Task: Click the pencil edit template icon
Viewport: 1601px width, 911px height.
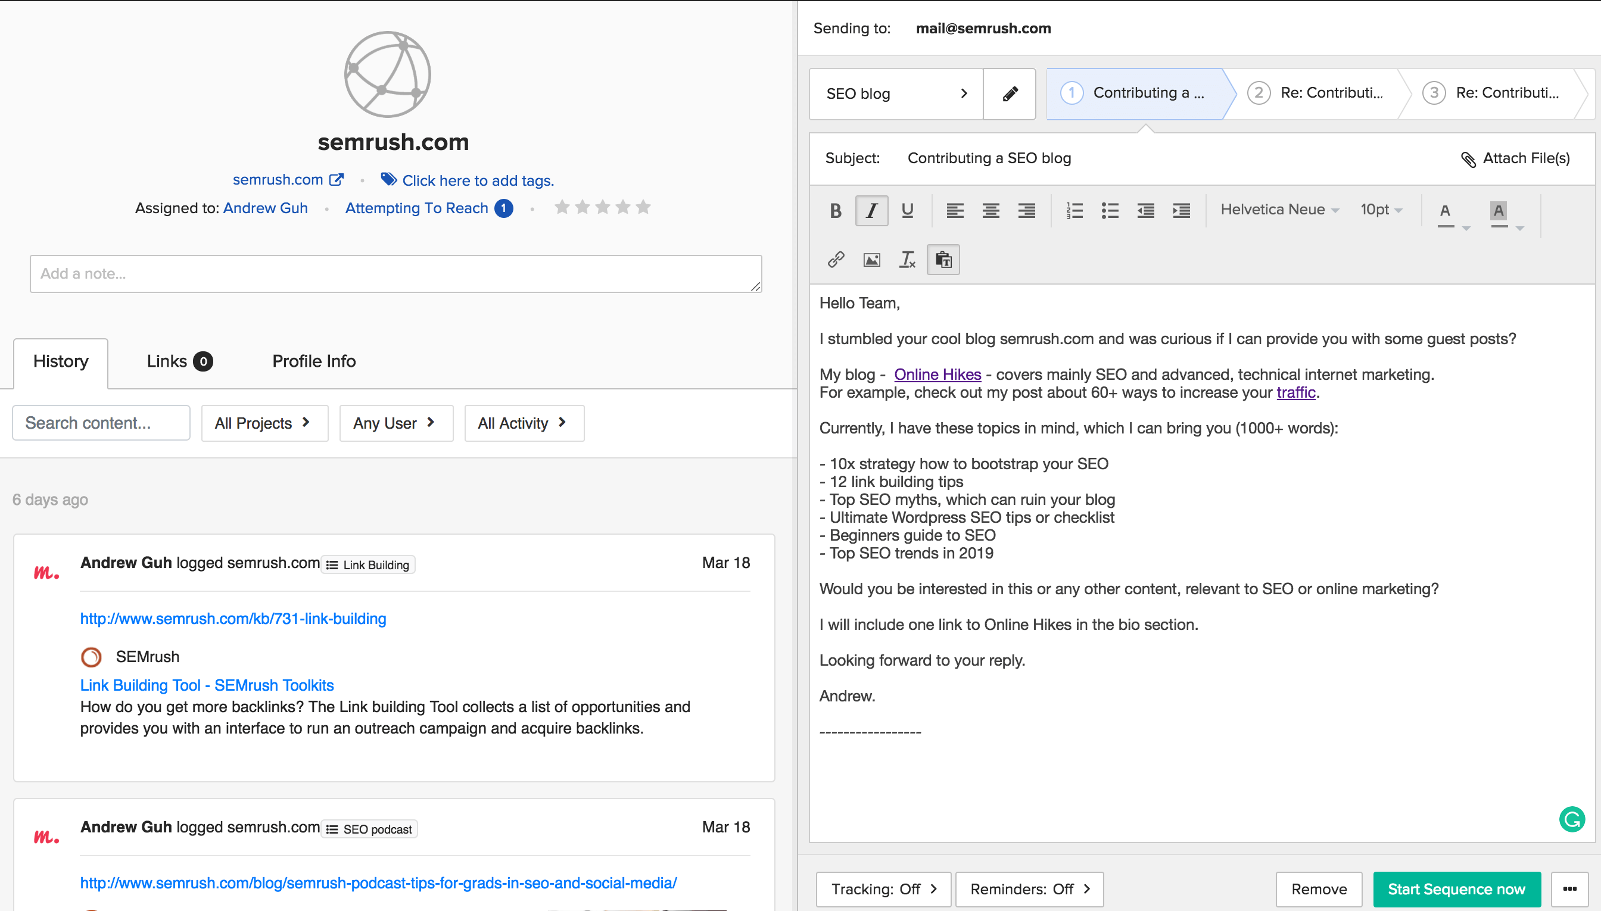Action: [1010, 94]
